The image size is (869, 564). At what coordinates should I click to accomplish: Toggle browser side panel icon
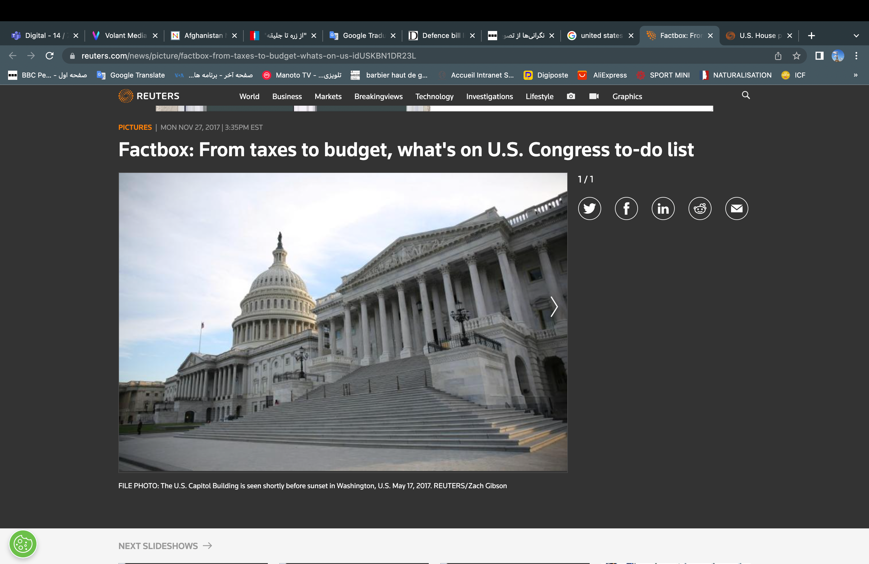819,56
